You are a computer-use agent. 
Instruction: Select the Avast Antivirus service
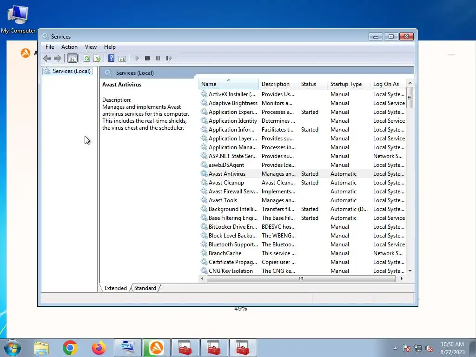pyautogui.click(x=303, y=174)
